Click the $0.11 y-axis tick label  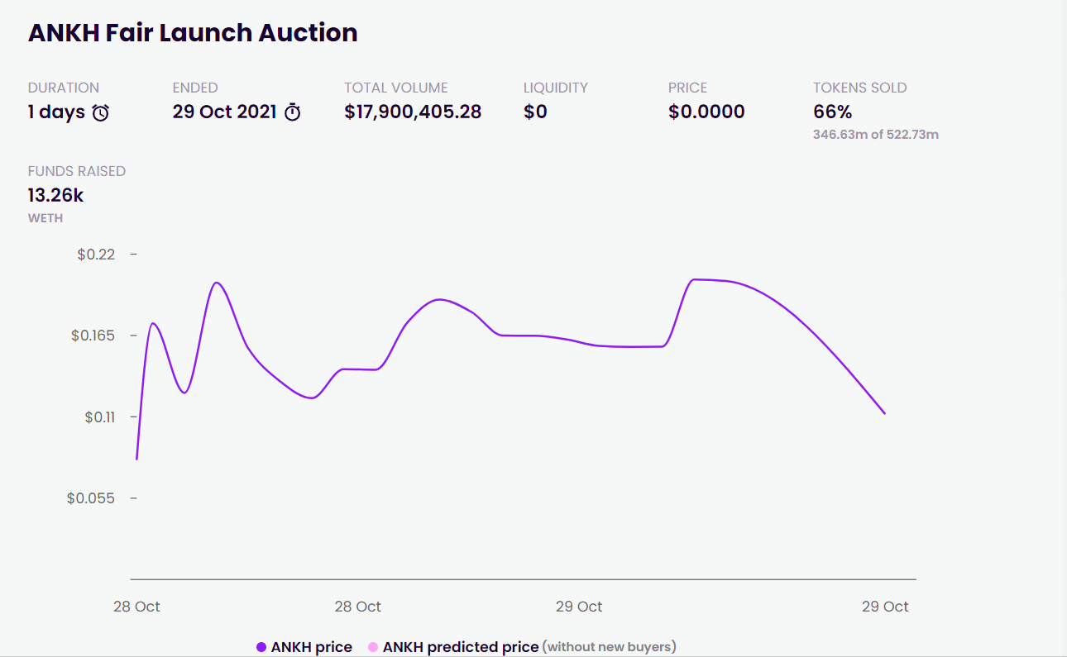(x=99, y=417)
